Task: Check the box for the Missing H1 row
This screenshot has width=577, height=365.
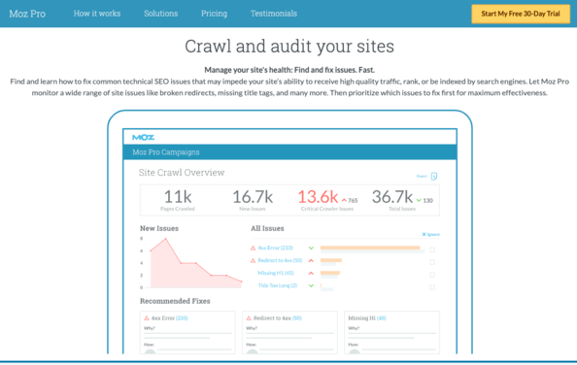Action: [x=432, y=275]
